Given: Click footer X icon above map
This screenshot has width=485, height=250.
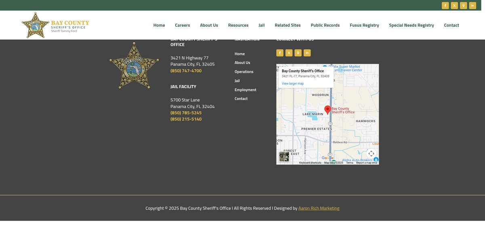Looking at the screenshot, I should 289,53.
